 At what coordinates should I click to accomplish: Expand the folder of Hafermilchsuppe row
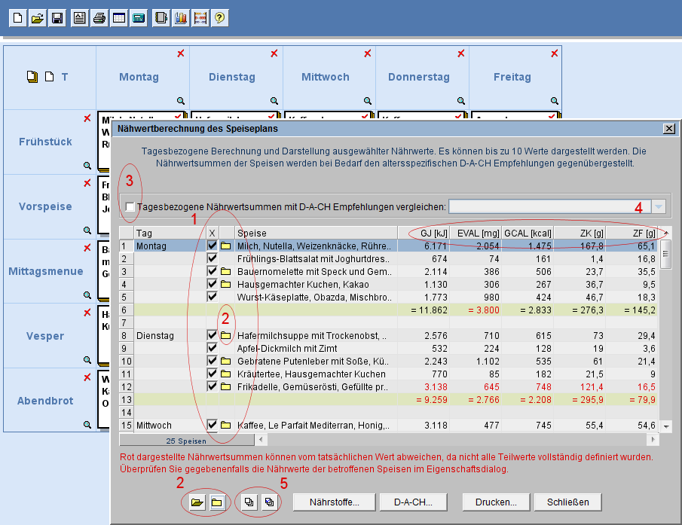pos(225,336)
